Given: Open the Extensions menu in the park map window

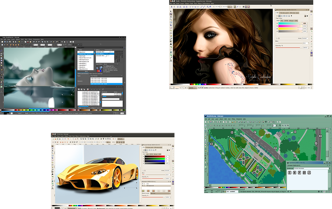Looking at the screenshot, I should pyautogui.click(x=239, y=119).
